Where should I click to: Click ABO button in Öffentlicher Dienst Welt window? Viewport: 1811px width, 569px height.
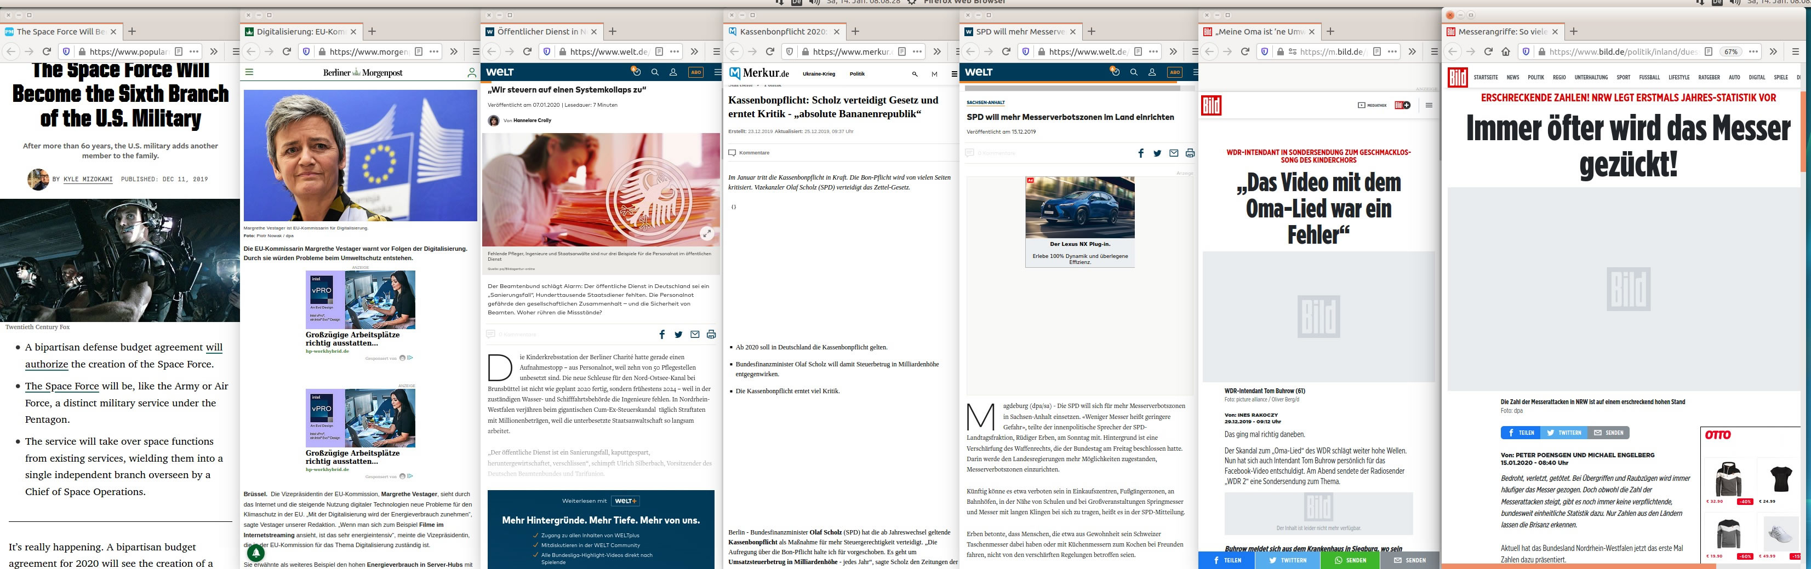(x=695, y=72)
